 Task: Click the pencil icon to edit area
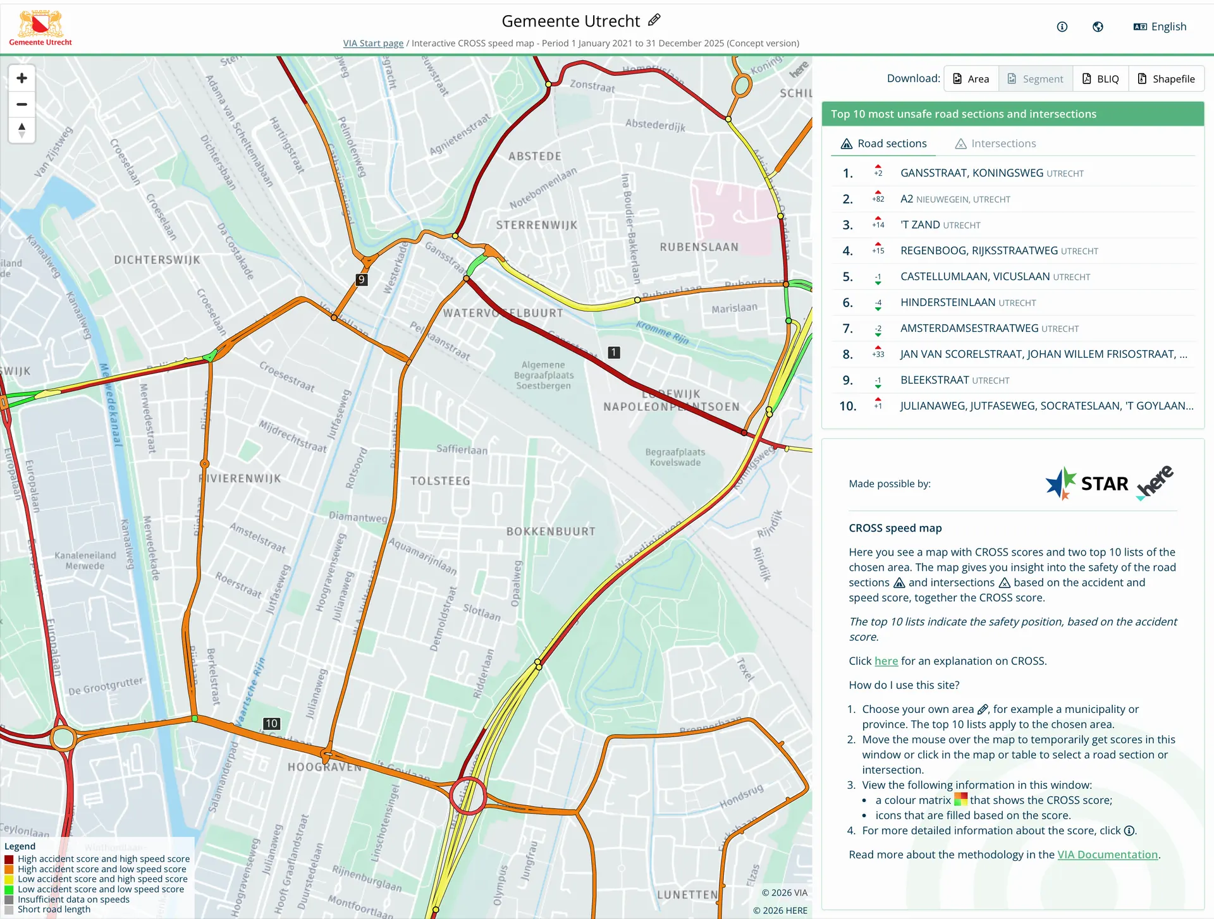654,20
